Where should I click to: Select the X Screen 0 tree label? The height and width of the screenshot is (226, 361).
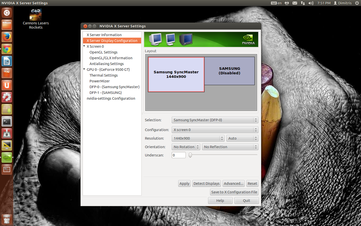(x=95, y=46)
